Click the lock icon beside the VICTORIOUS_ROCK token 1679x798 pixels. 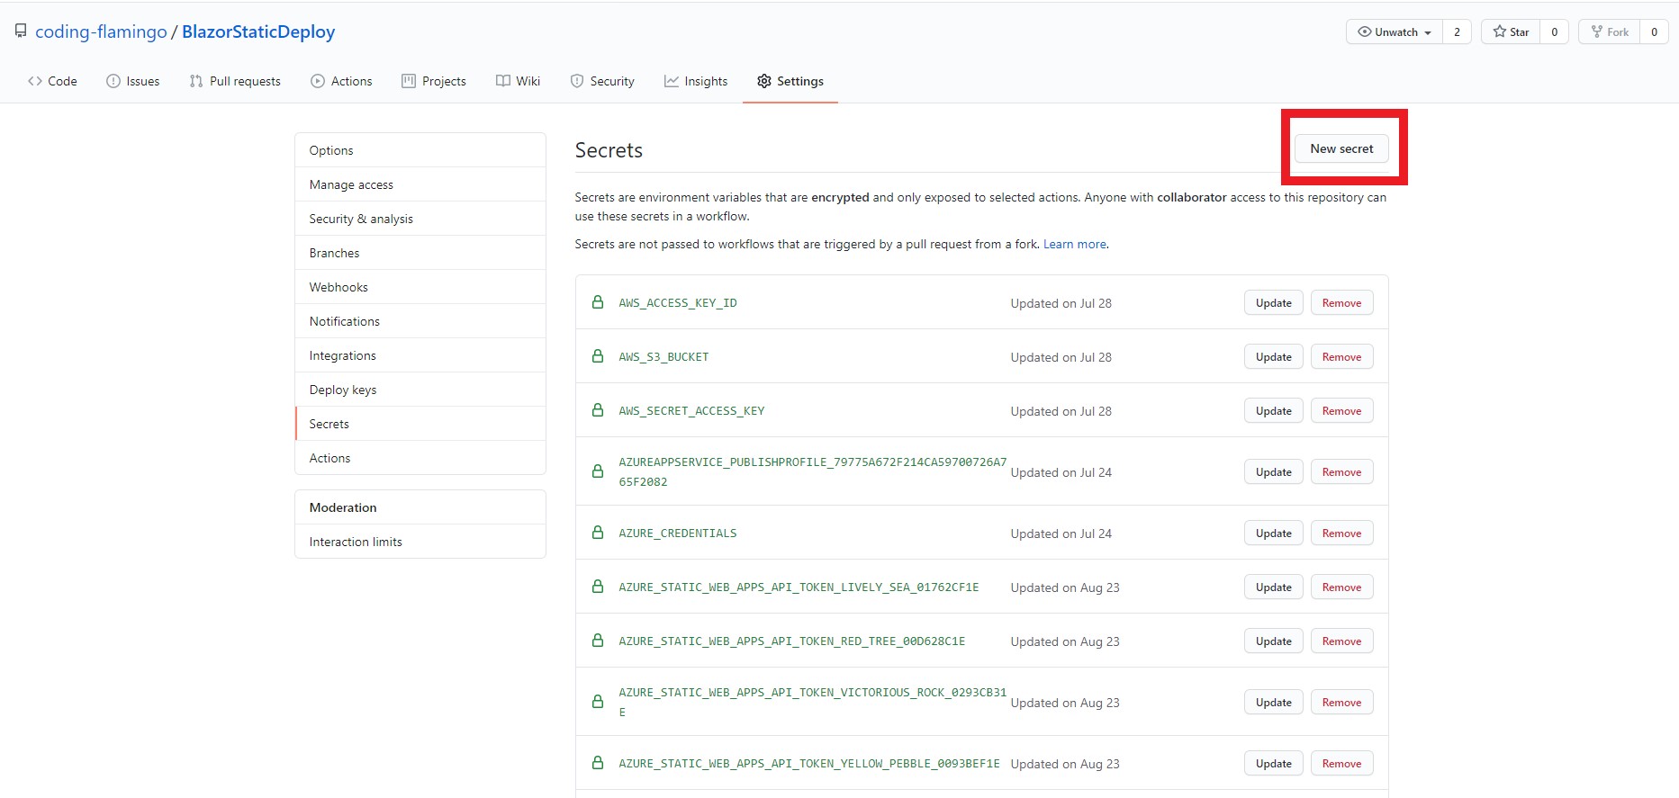pos(598,702)
